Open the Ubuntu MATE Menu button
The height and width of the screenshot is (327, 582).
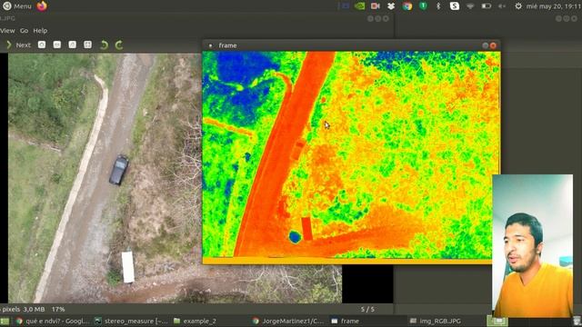(17, 6)
